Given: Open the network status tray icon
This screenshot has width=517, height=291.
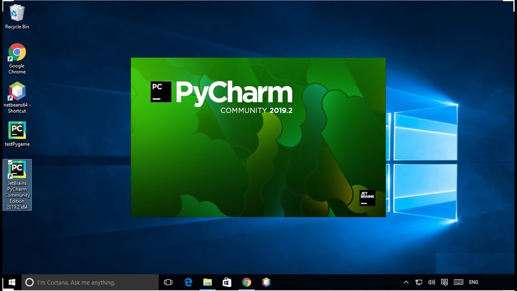Looking at the screenshot, I should click(x=419, y=282).
